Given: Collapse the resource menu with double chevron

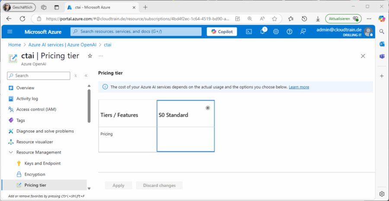Looking at the screenshot, I should 86,76.
